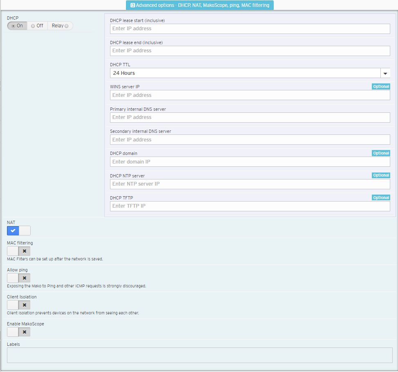Click the X icon beside Allow ping toggle
Screen dimensions: 398x372
[x=24, y=278]
